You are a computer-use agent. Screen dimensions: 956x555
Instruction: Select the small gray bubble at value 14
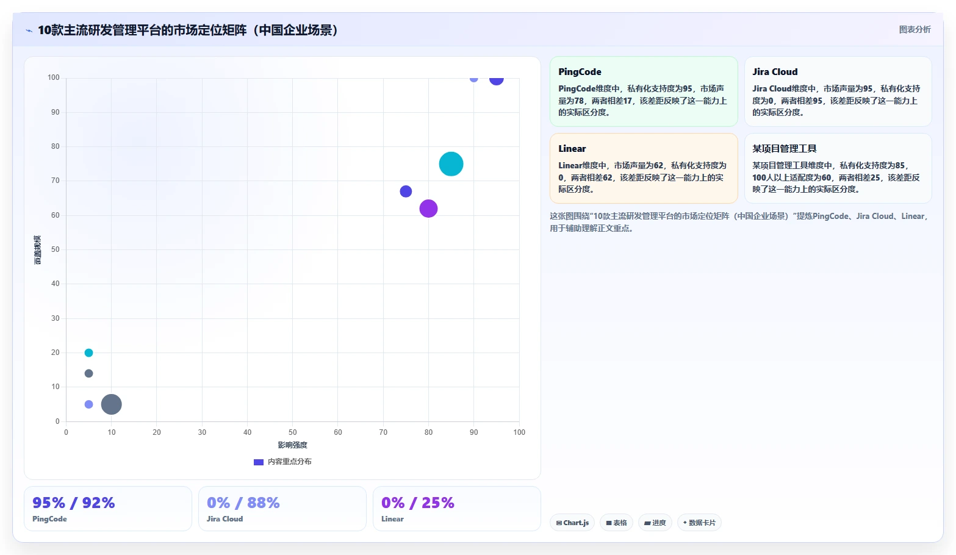88,373
